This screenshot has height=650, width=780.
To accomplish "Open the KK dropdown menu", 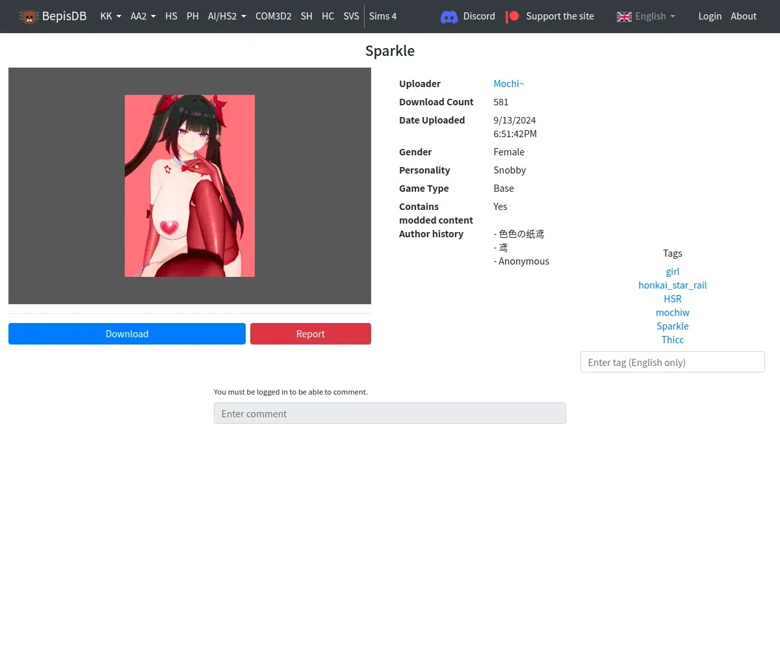I will click(x=111, y=16).
